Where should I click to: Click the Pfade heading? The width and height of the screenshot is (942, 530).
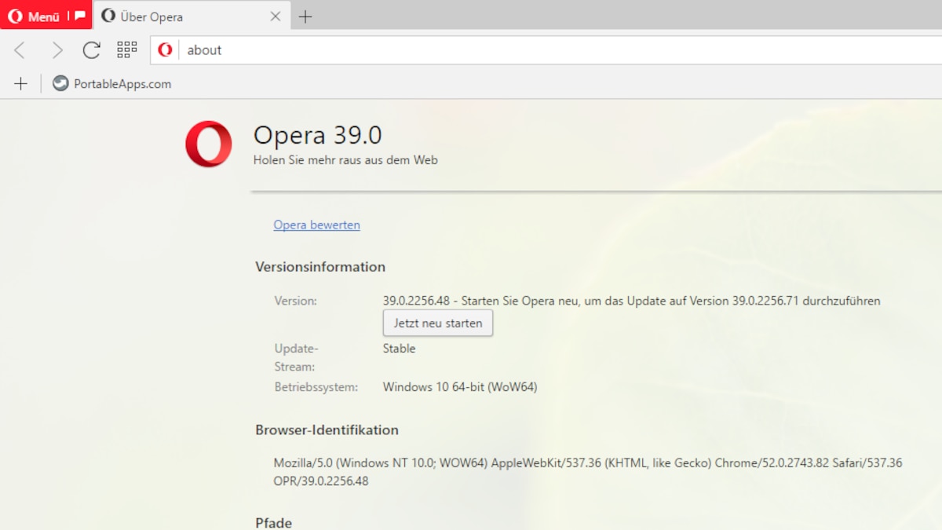[273, 523]
